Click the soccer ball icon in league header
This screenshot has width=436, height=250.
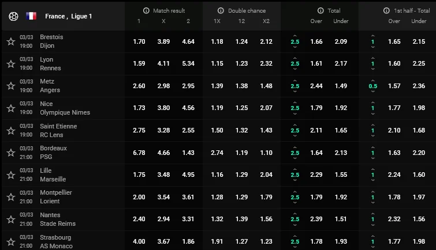[x=13, y=16]
